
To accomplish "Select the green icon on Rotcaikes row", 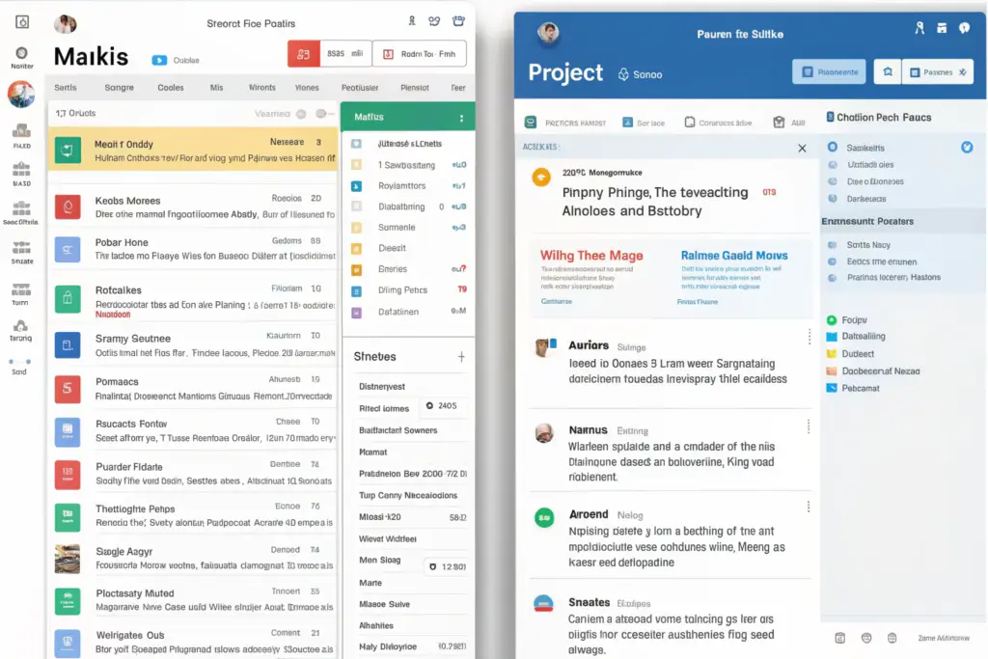I will [x=68, y=297].
